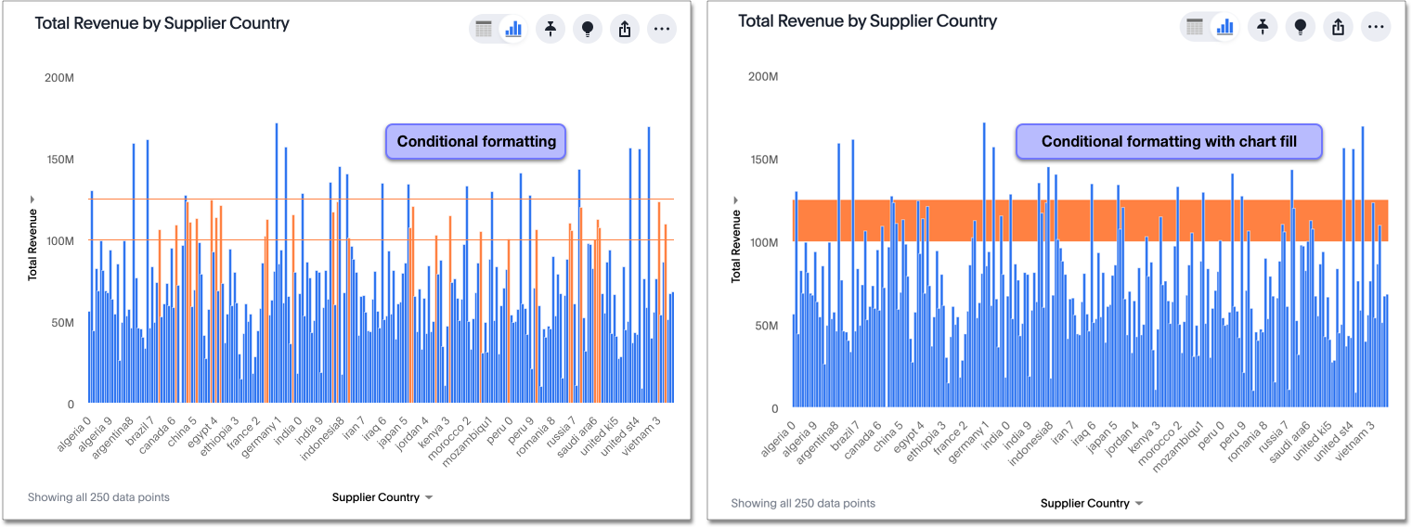The width and height of the screenshot is (1412, 528).
Task: Select chart view in right panel
Action: pyautogui.click(x=1224, y=27)
